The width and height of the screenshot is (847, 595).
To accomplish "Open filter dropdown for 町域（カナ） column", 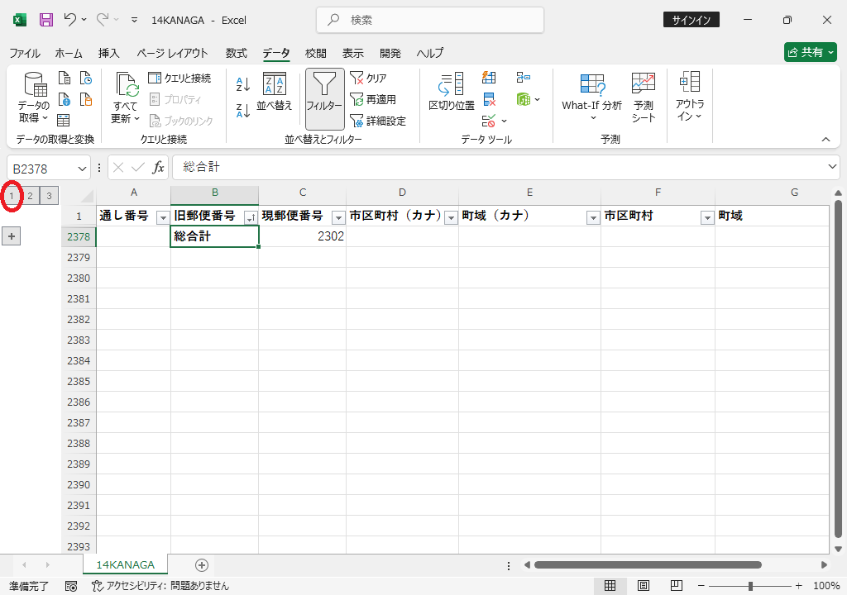I will click(x=593, y=217).
